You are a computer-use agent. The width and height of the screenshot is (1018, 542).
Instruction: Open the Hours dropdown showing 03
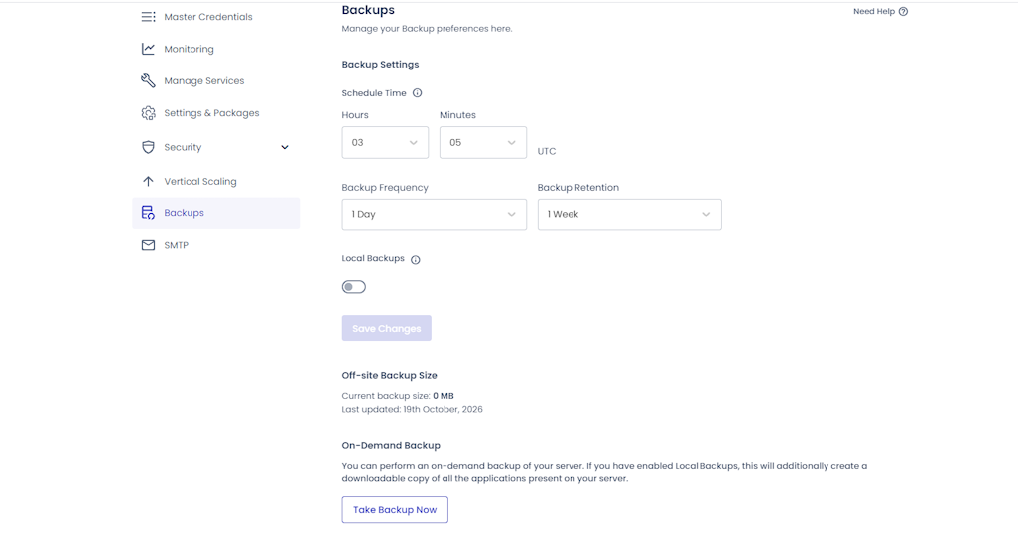pos(385,142)
